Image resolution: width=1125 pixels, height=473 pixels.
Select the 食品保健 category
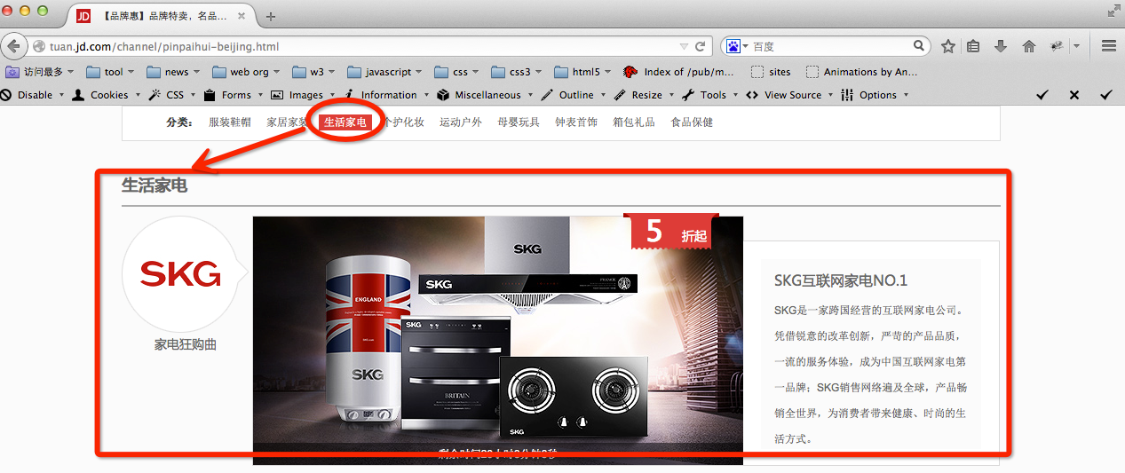click(692, 122)
